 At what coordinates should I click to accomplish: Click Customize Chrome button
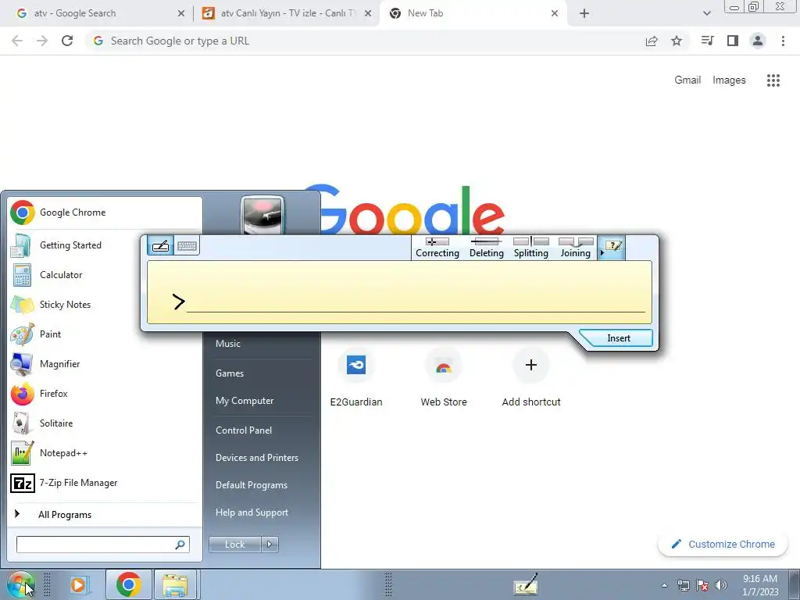pos(723,544)
